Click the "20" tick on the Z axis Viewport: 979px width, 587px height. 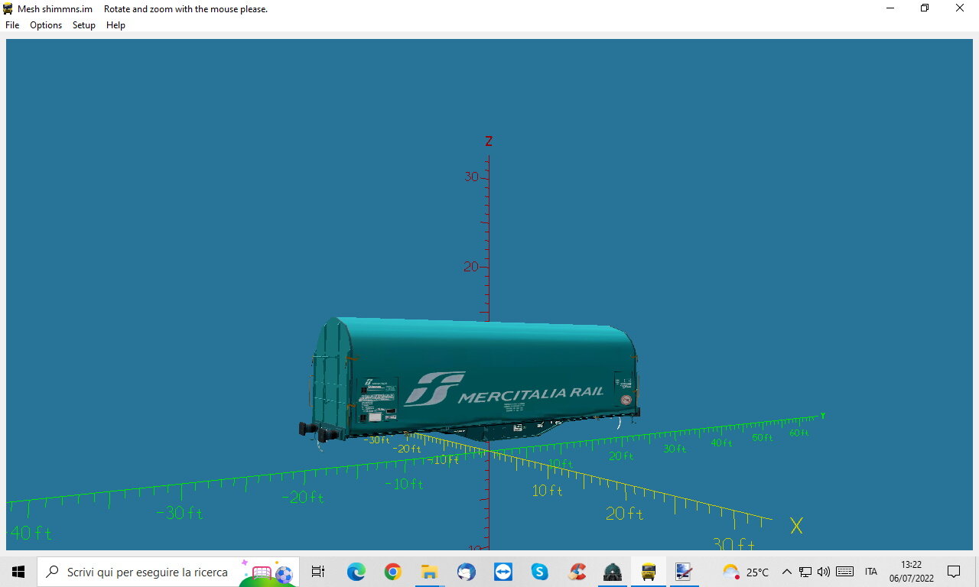[x=471, y=267]
